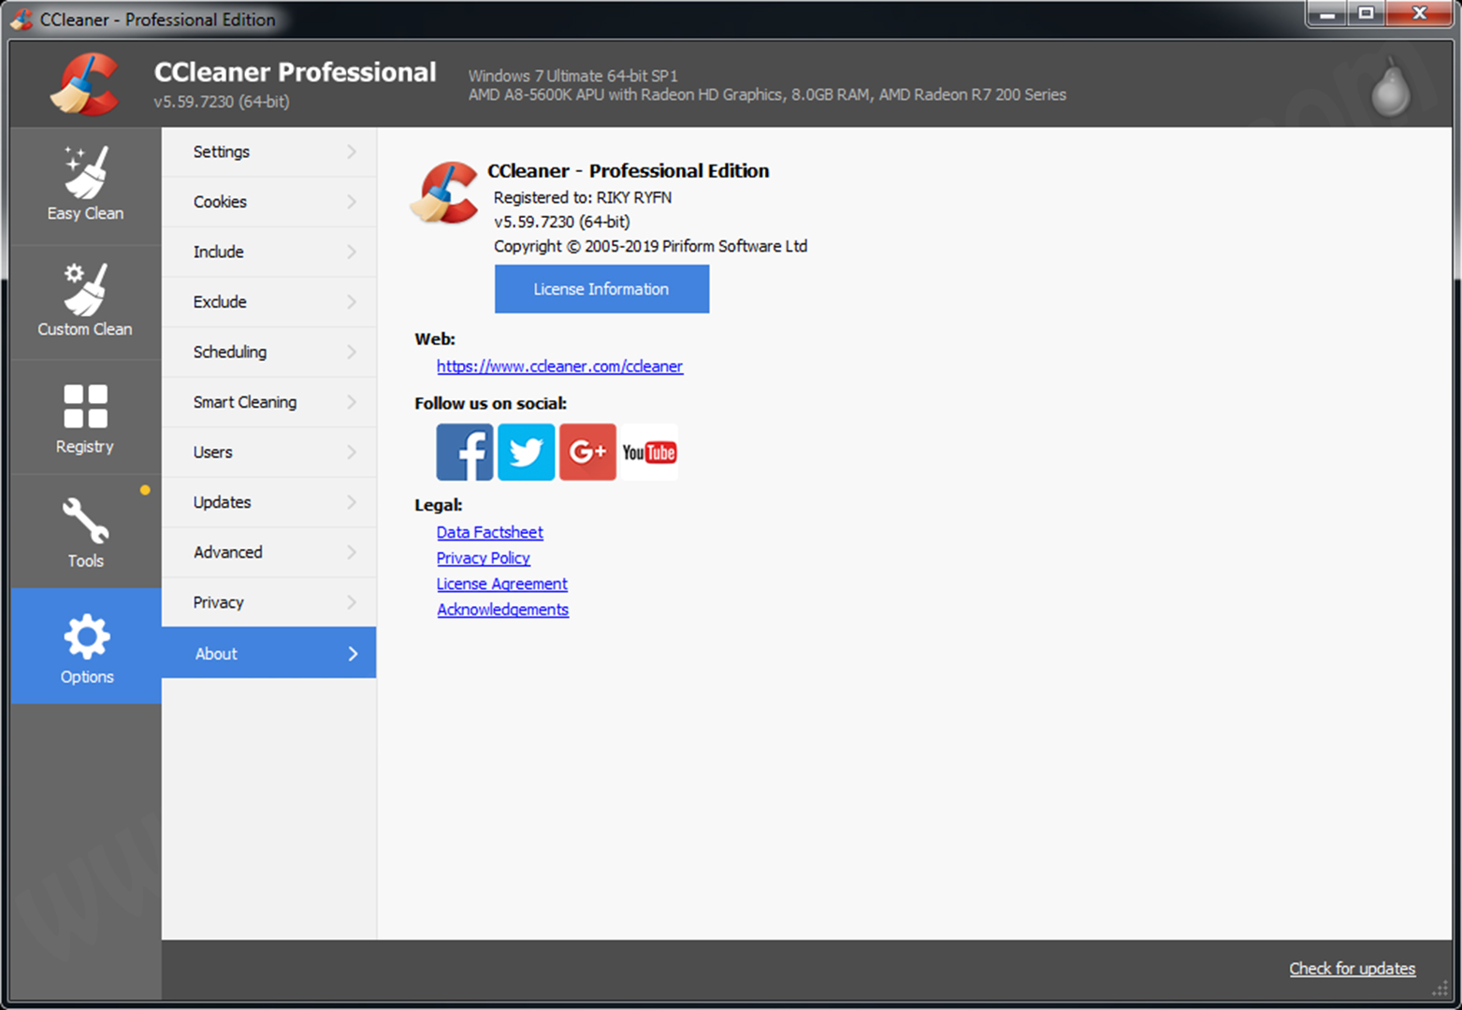Open the Acknowledgements link

(x=502, y=610)
